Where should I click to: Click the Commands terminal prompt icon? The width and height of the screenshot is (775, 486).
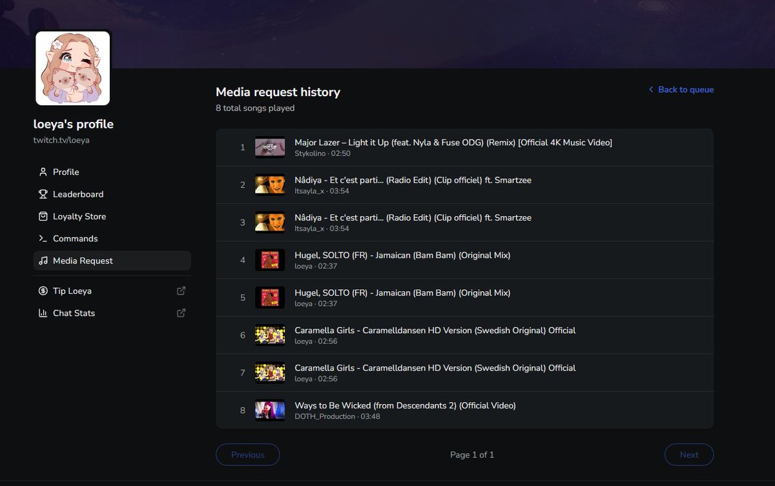(43, 238)
